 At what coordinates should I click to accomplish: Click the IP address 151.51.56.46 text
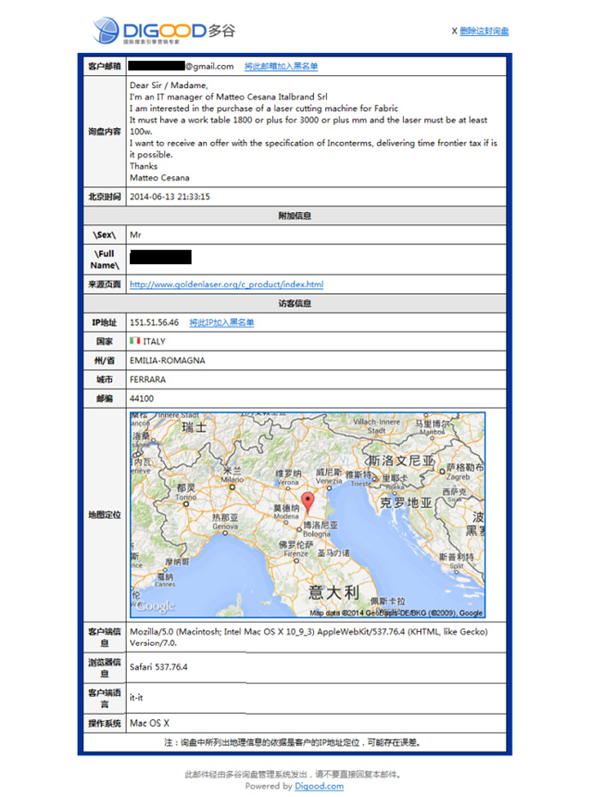tap(154, 322)
